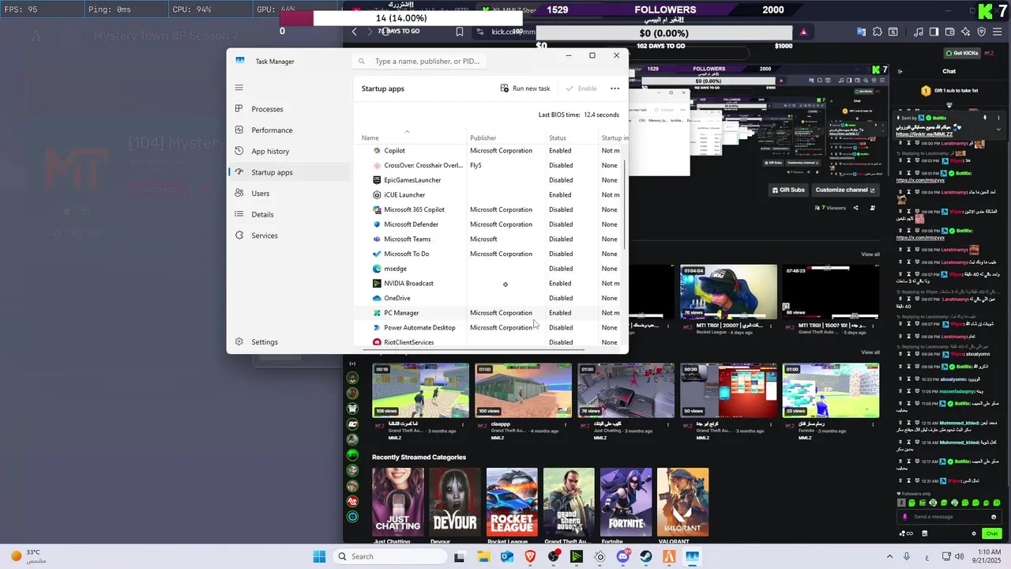Click the green Chat send button
The width and height of the screenshot is (1011, 569).
click(x=992, y=534)
